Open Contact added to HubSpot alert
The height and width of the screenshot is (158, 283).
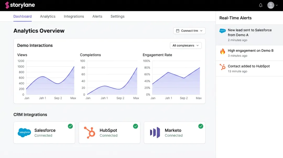click(x=249, y=69)
